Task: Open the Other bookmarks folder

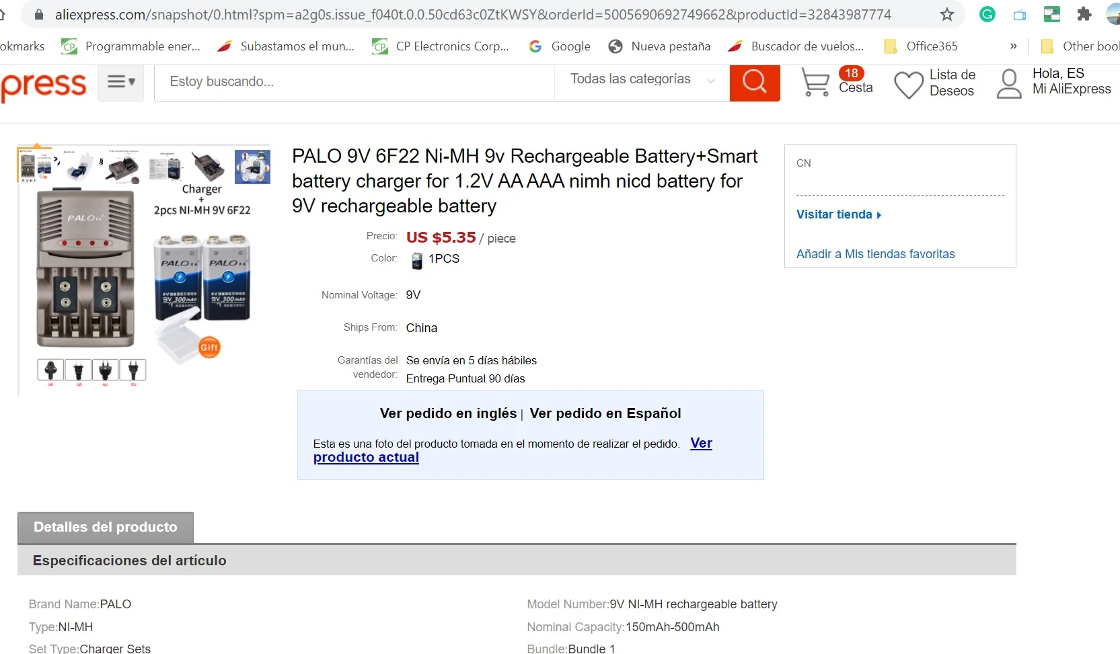Action: tap(1080, 46)
